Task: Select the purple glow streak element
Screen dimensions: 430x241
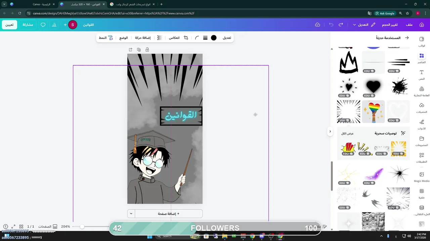Action: (374, 175)
